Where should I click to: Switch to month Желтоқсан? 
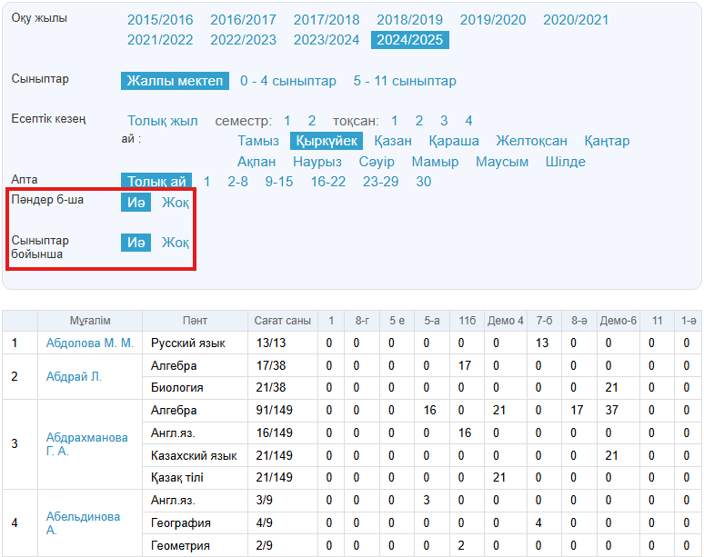[531, 141]
